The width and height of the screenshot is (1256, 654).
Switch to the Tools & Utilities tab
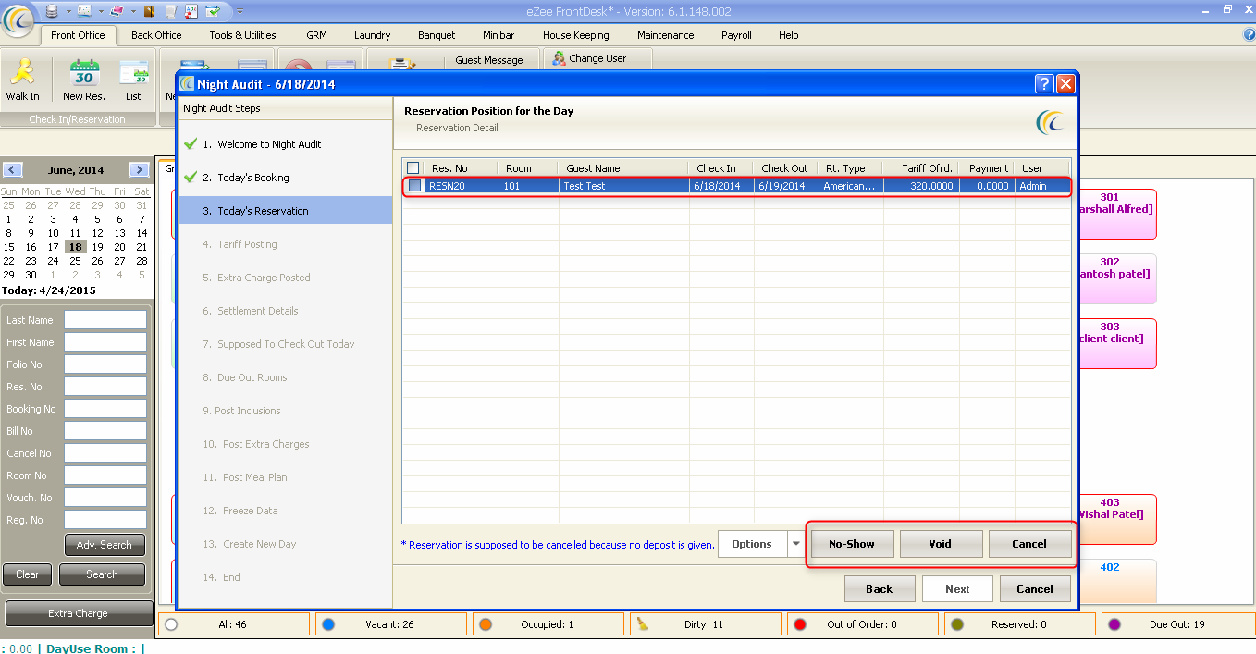pos(242,35)
